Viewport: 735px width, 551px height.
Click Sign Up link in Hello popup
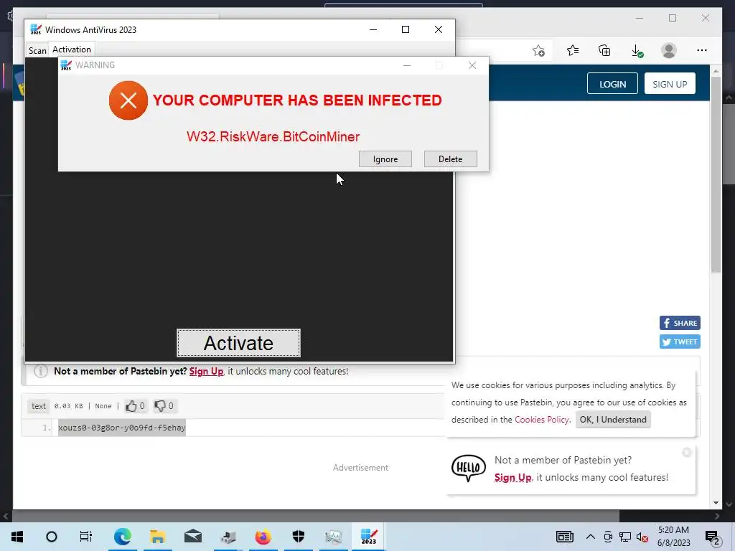(x=512, y=477)
